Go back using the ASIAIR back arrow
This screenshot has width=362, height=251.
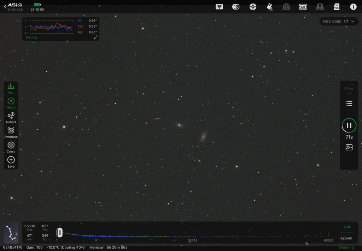(5, 7)
